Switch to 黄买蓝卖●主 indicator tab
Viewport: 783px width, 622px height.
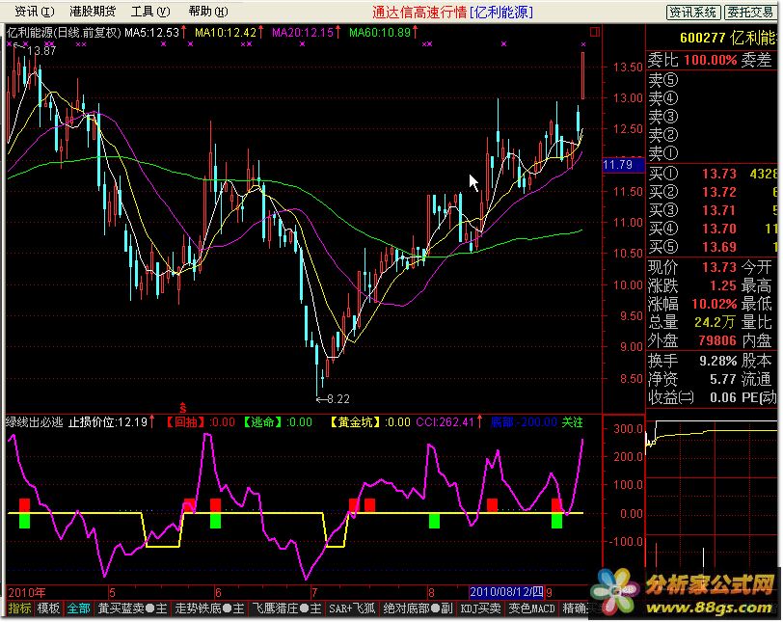pyautogui.click(x=132, y=608)
